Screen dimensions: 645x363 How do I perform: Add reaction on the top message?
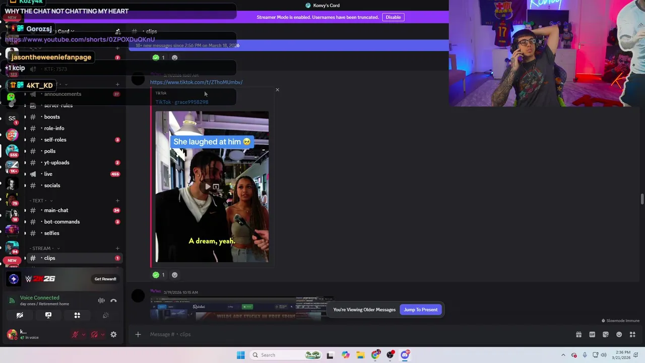[174, 57]
